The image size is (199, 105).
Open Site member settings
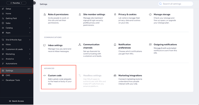tap(94, 14)
